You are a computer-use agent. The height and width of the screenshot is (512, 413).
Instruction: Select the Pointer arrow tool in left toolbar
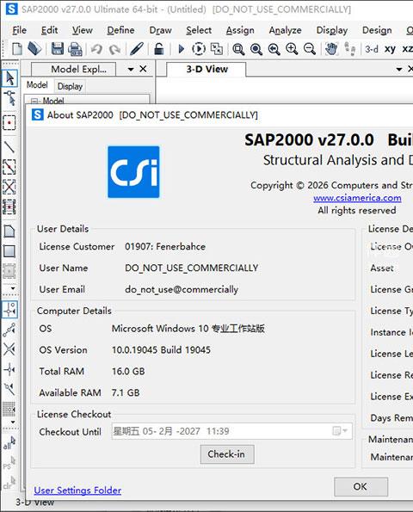[x=9, y=78]
